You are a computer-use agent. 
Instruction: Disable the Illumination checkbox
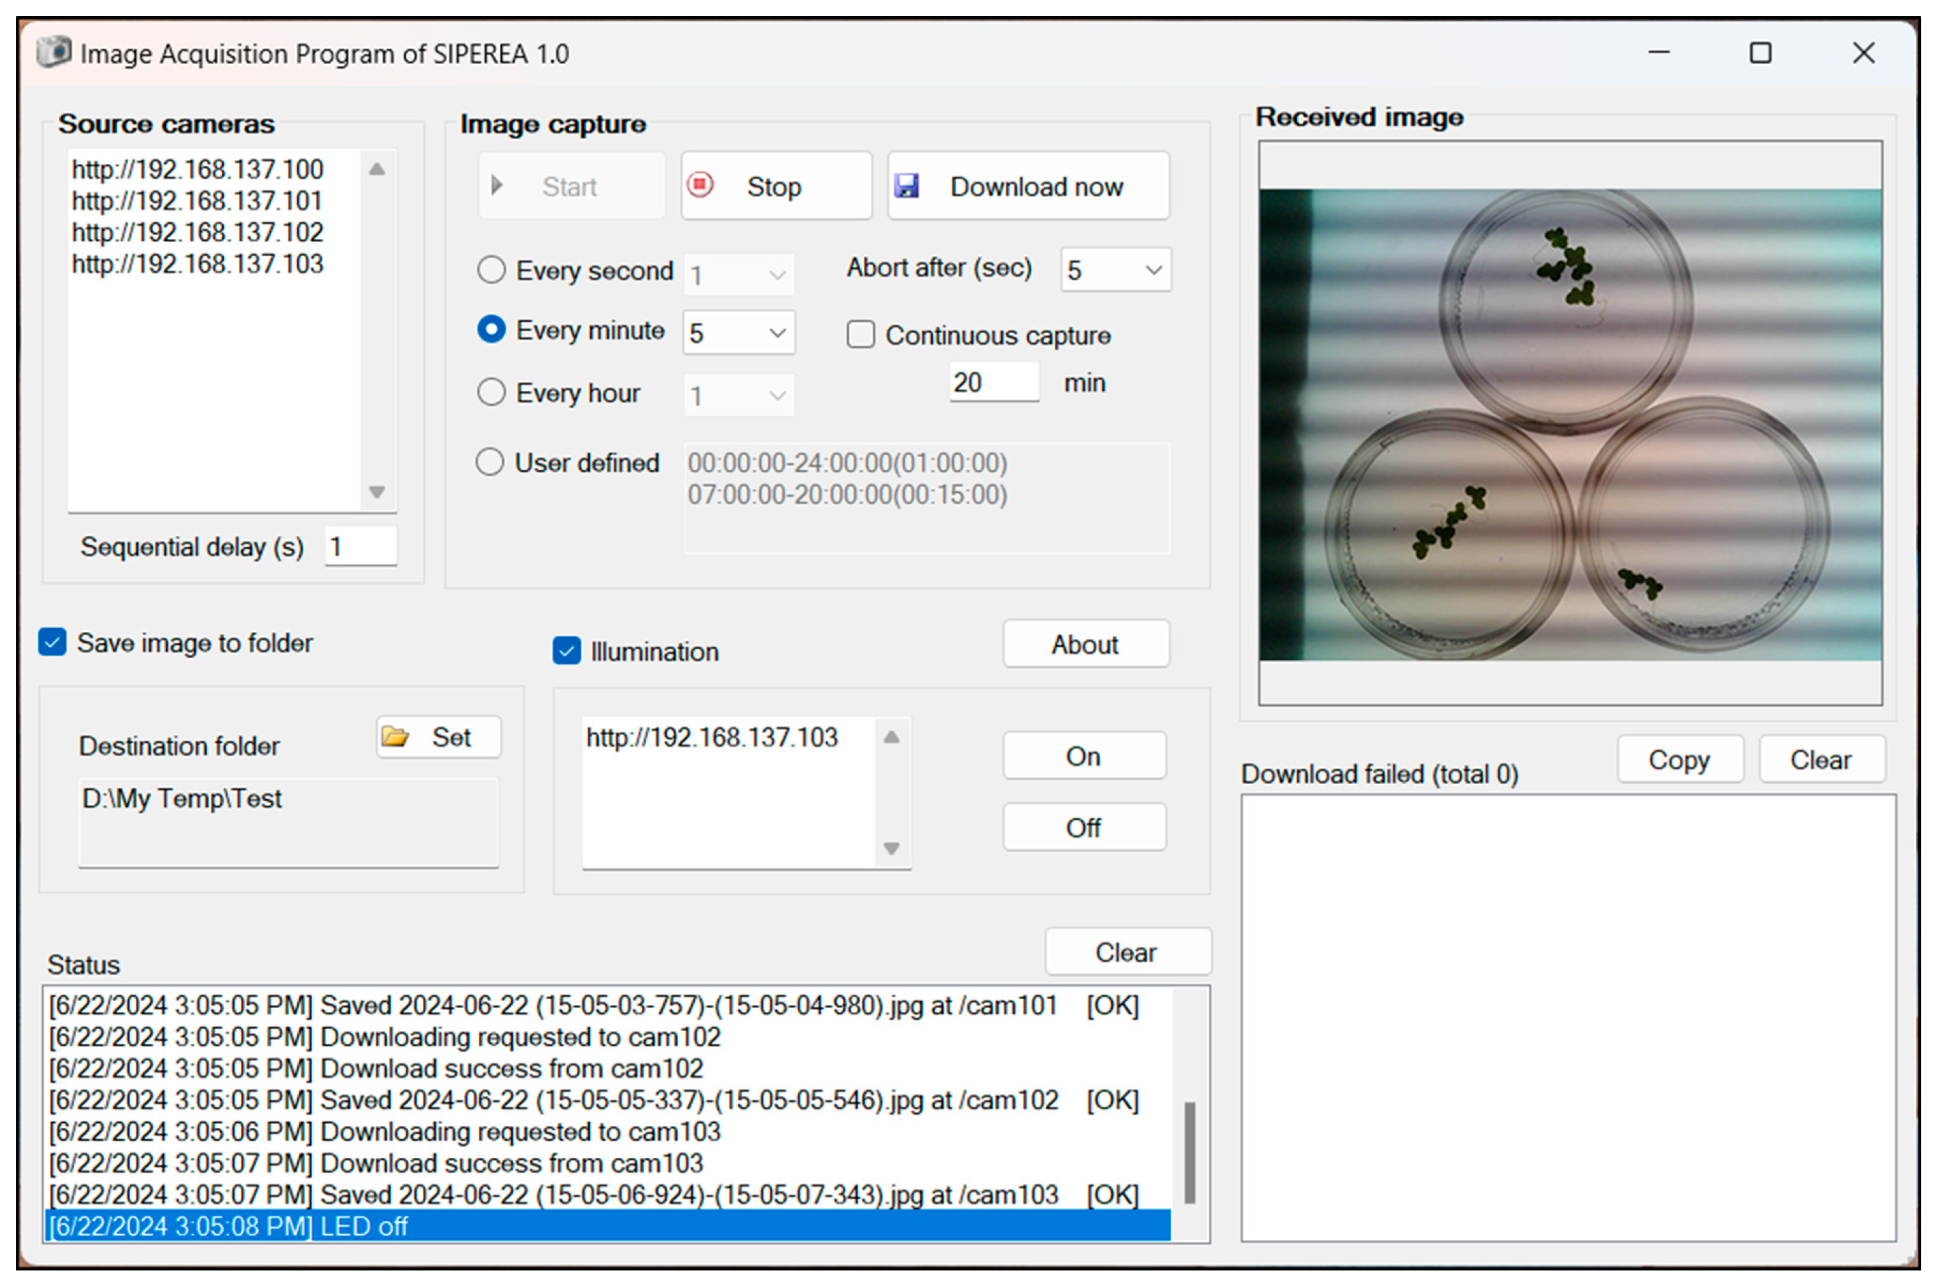click(x=567, y=651)
